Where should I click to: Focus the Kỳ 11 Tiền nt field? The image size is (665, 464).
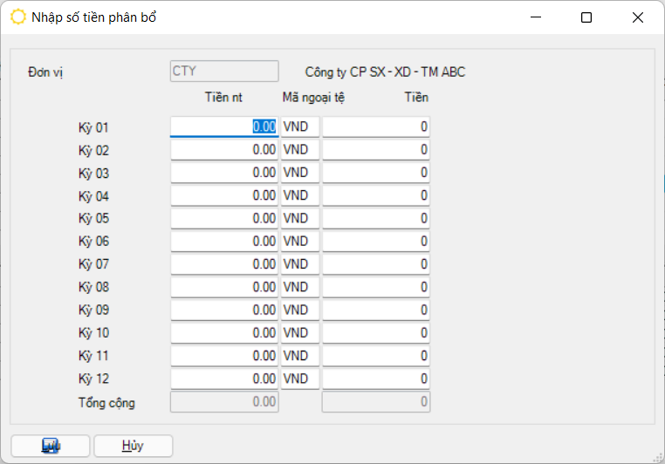(224, 356)
